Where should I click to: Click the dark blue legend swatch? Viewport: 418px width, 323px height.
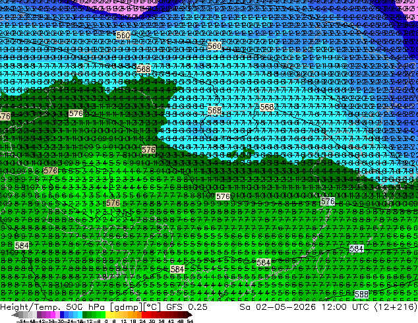point(62,315)
